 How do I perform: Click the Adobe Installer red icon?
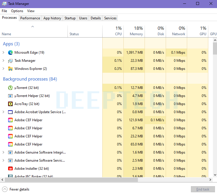pos(10,169)
